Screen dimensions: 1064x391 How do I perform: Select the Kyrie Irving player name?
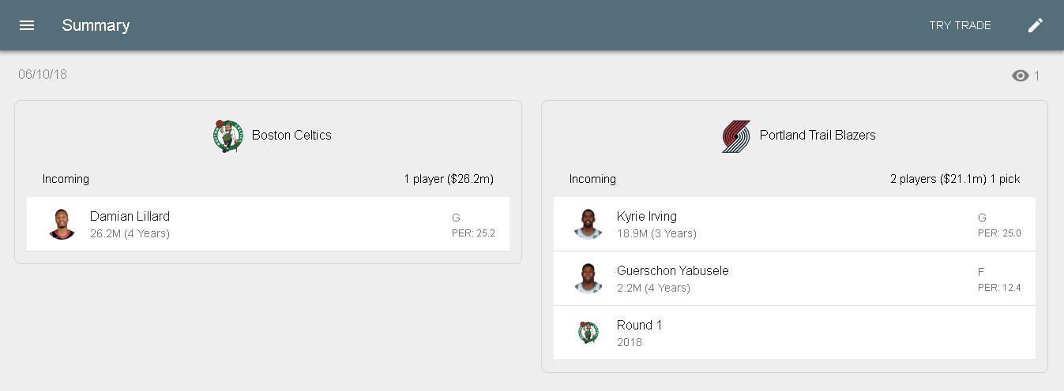click(646, 216)
